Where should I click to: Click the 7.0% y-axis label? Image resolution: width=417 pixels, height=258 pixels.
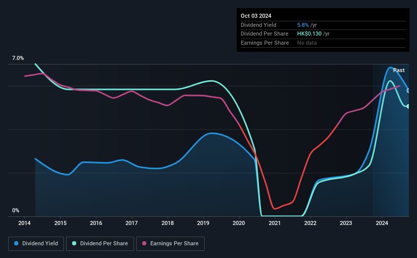pyautogui.click(x=18, y=58)
